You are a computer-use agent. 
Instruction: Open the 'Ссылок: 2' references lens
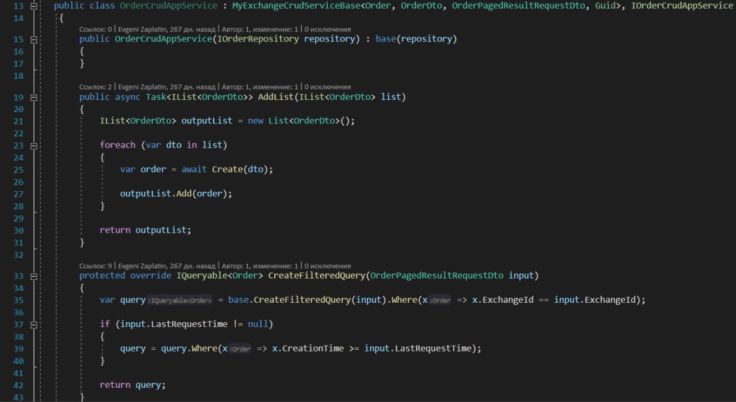coord(96,86)
